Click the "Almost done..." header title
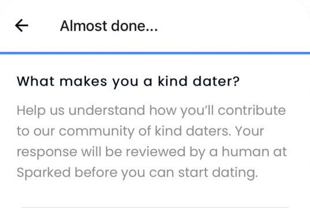The width and height of the screenshot is (310, 208). point(109,26)
